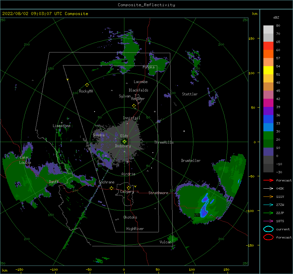The width and height of the screenshot is (293, 274).
Task: Click the white plus marker east of ThreeHills
Action: pos(184,131)
